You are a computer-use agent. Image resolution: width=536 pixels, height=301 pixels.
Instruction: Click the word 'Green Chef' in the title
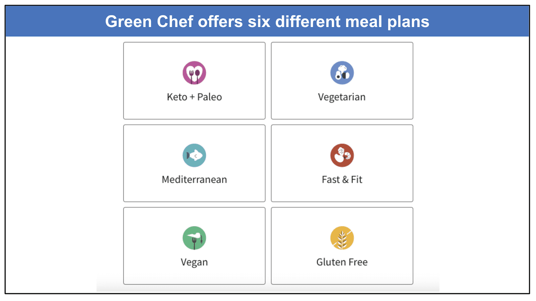[149, 22]
